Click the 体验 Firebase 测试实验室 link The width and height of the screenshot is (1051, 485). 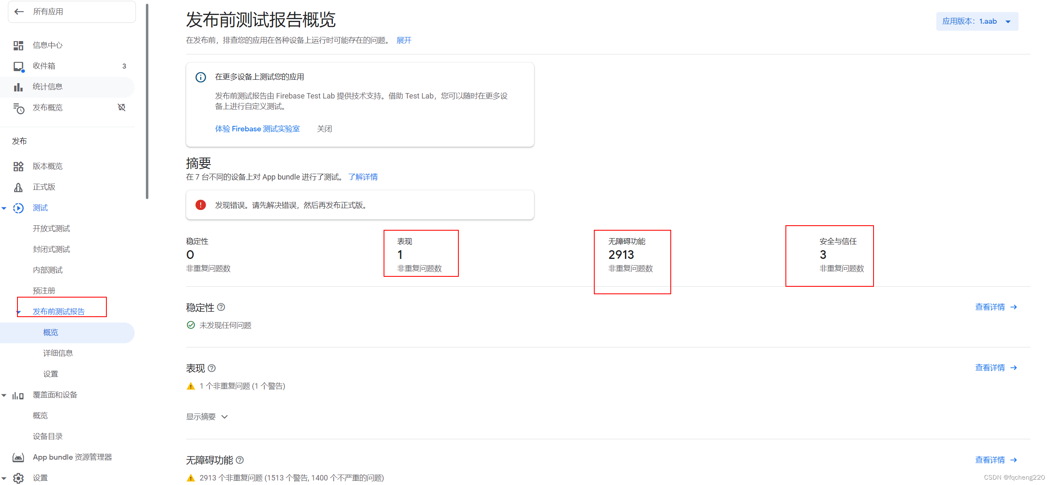[257, 129]
